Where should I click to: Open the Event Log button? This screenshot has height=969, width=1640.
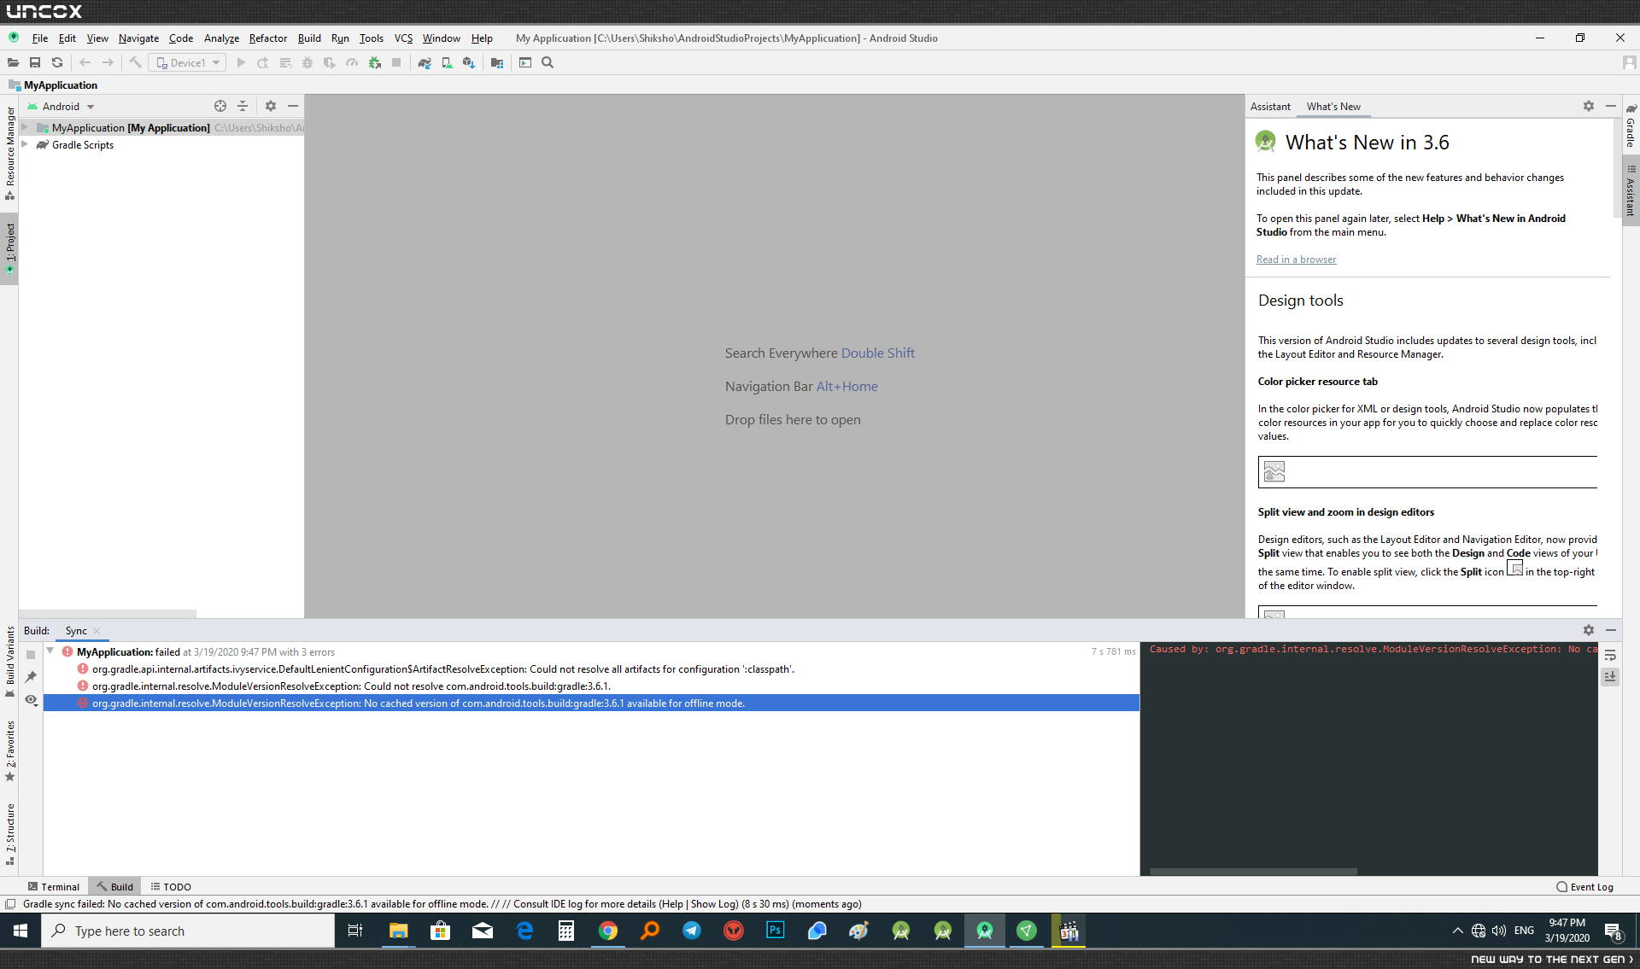pos(1585,886)
